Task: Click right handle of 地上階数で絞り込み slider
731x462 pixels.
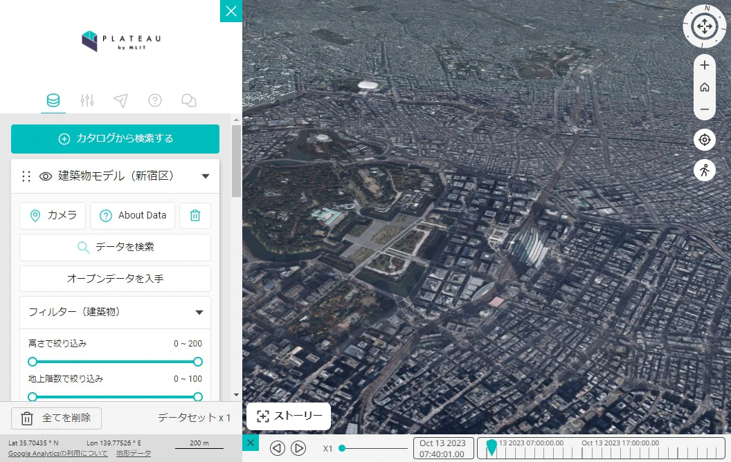Action: 198,397
